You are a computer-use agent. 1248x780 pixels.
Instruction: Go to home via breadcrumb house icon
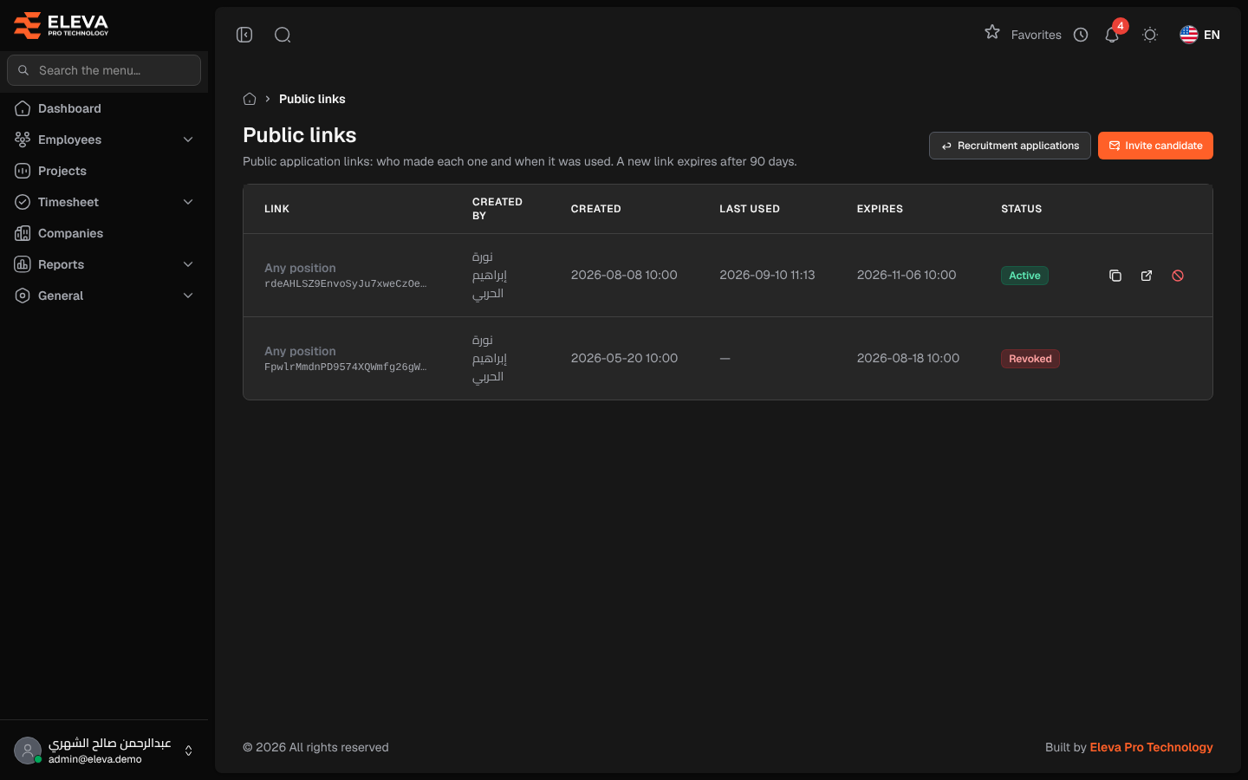click(250, 99)
